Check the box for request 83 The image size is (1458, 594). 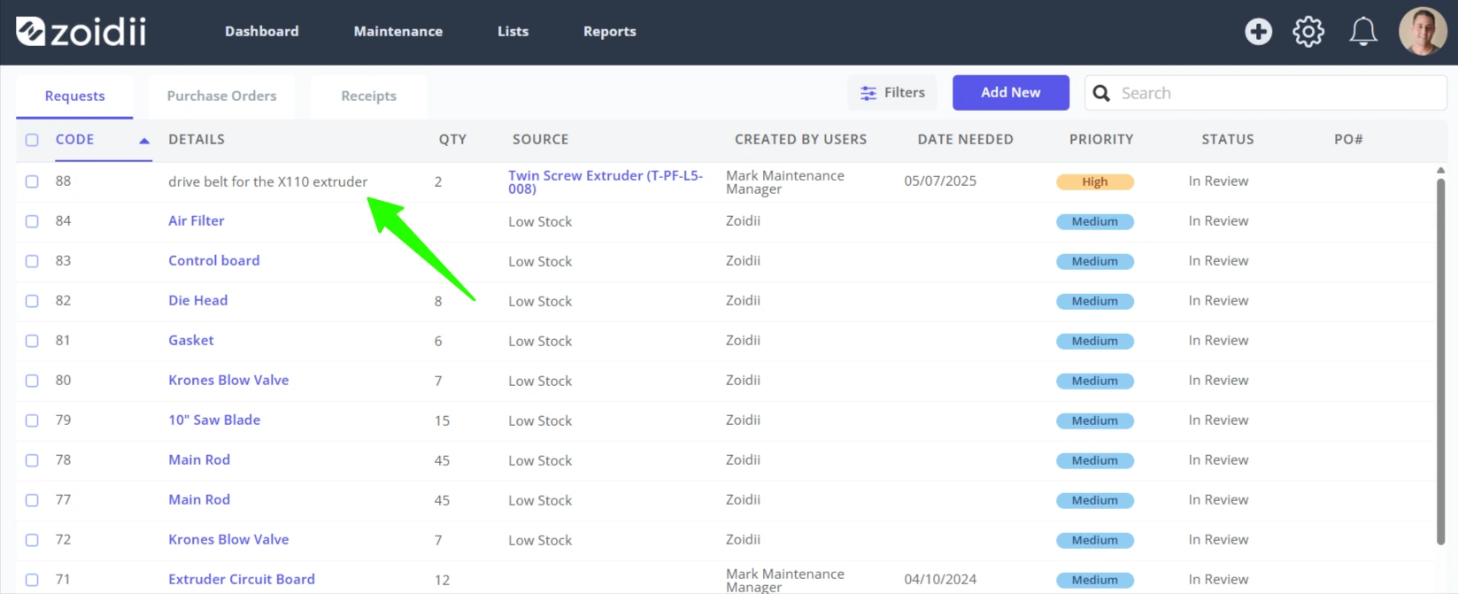point(32,261)
